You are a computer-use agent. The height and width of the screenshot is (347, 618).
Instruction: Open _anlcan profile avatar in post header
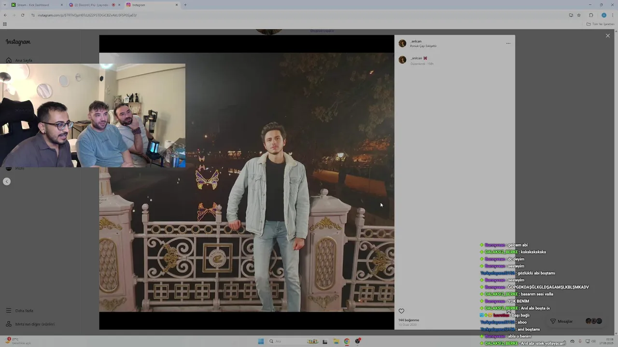tap(402, 43)
